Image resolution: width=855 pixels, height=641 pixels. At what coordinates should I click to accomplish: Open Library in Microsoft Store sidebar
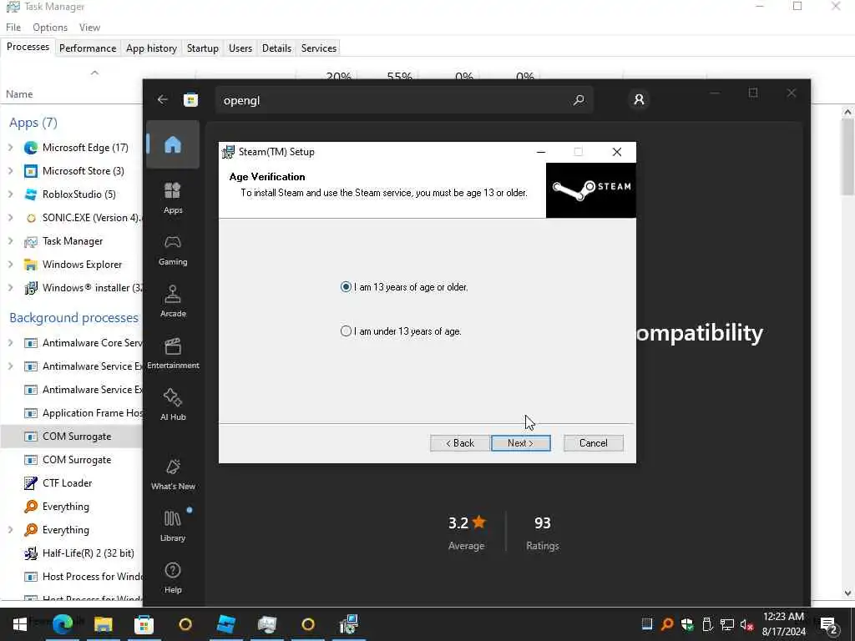click(x=173, y=526)
